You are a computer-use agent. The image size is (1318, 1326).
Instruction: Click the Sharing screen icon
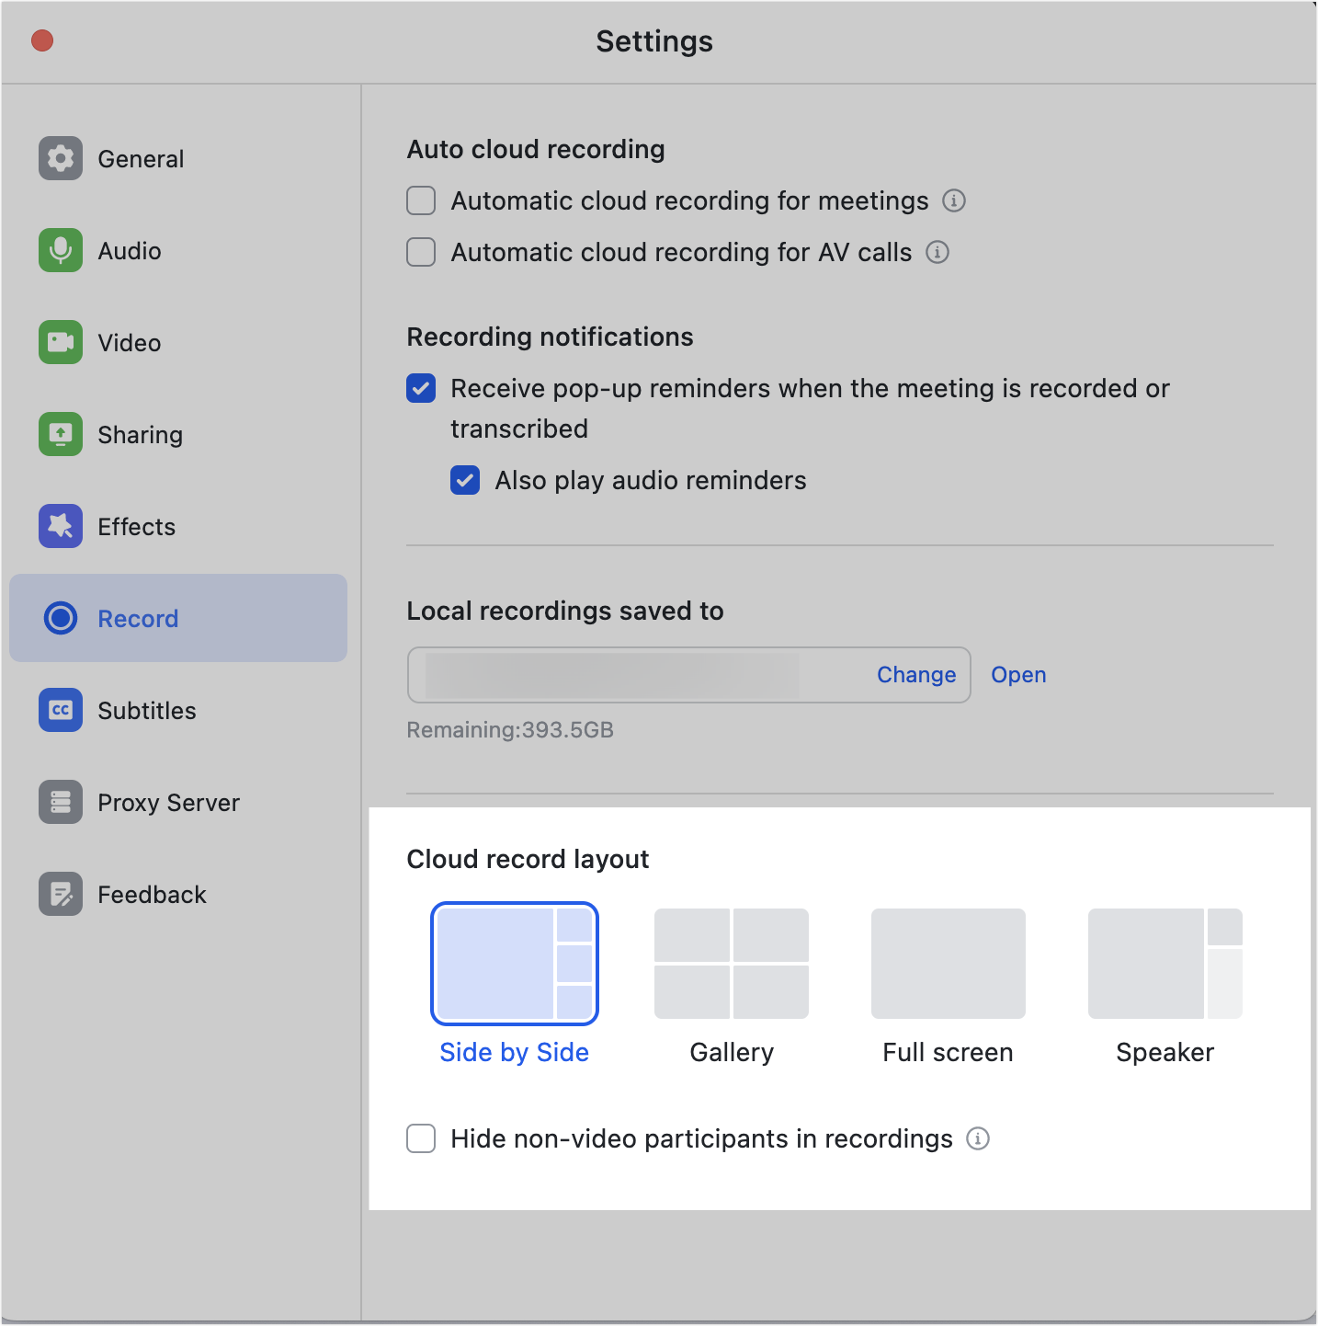[61, 434]
